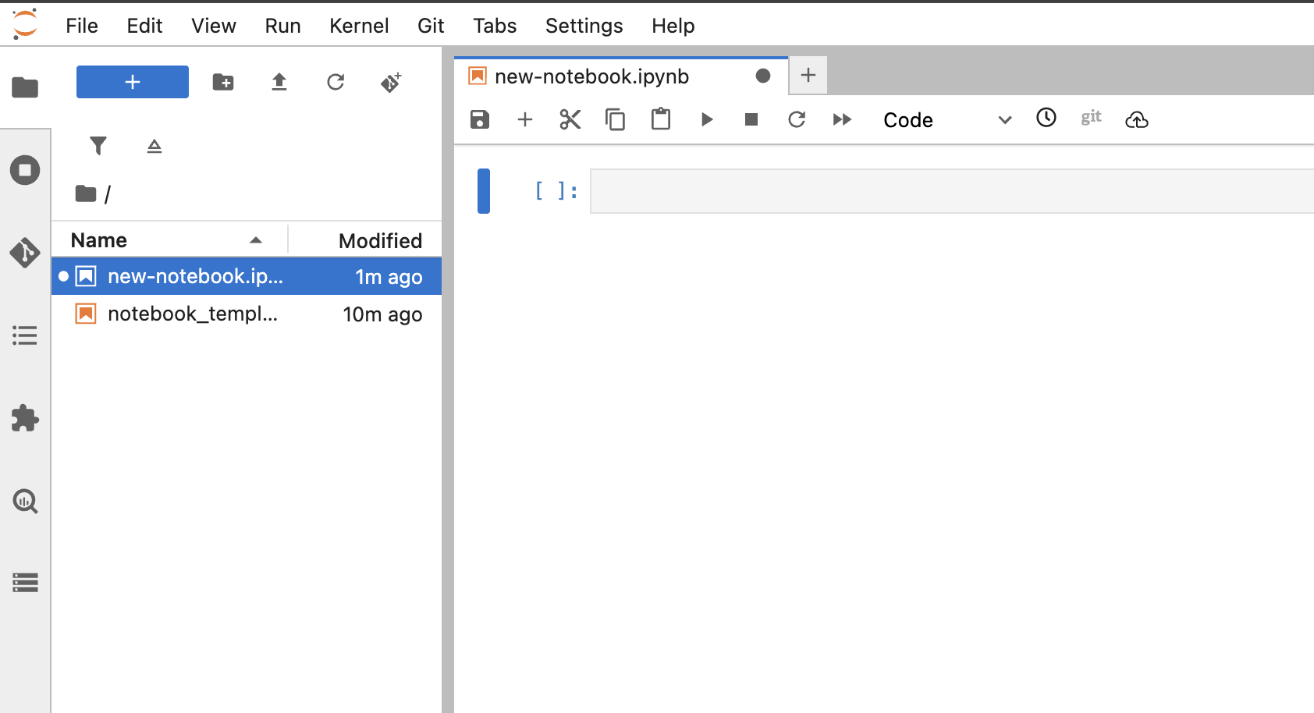Restart the kernel from notebook toolbar
This screenshot has width=1314, height=713.
[x=797, y=119]
